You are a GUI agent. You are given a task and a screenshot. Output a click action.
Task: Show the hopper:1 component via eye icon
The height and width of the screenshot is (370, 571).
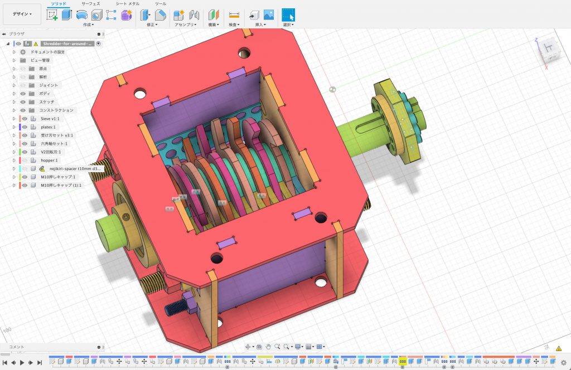pos(25,160)
